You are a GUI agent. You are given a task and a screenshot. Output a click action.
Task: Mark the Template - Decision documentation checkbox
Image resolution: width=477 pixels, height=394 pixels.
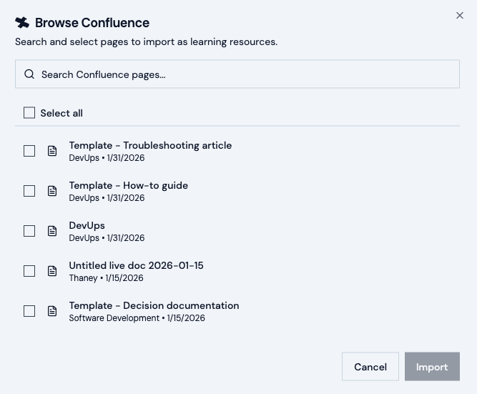[x=29, y=311]
